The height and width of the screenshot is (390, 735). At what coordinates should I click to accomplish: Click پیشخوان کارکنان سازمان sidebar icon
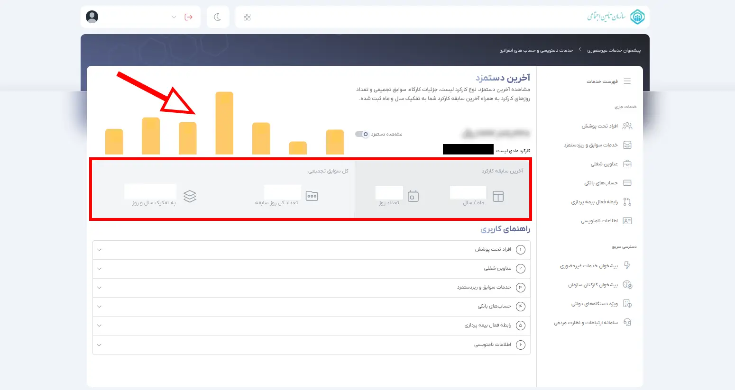point(627,285)
